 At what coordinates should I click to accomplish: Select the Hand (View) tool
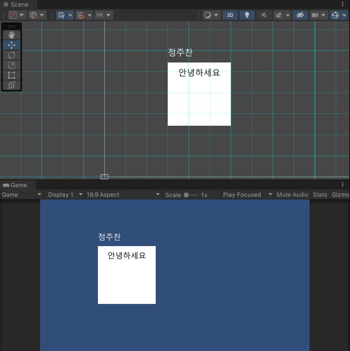pos(12,35)
